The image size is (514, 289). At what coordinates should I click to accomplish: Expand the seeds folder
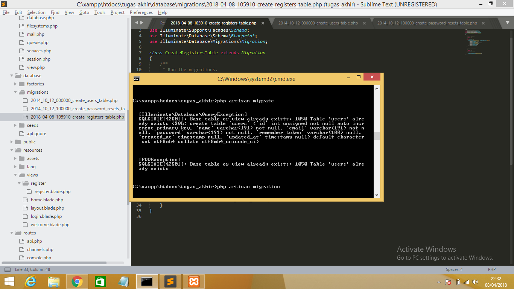(x=15, y=125)
